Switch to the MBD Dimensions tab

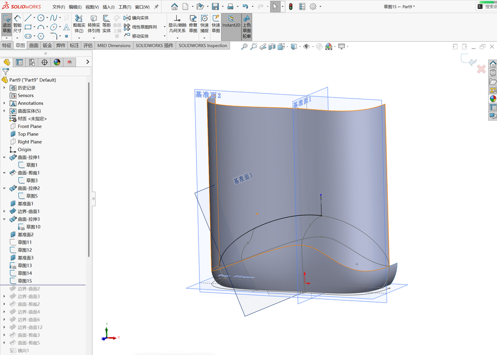(114, 45)
